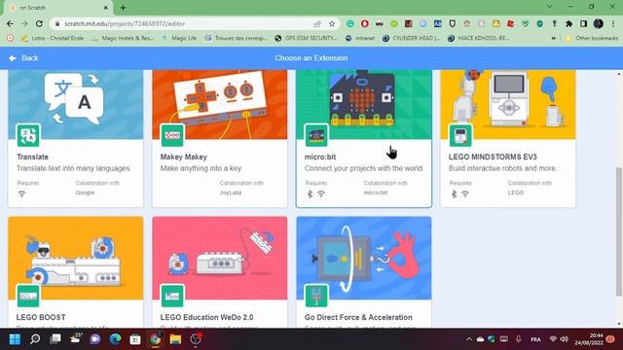Click the LEGO collaboration label on EV3 card
This screenshot has width=623, height=350.
[516, 192]
